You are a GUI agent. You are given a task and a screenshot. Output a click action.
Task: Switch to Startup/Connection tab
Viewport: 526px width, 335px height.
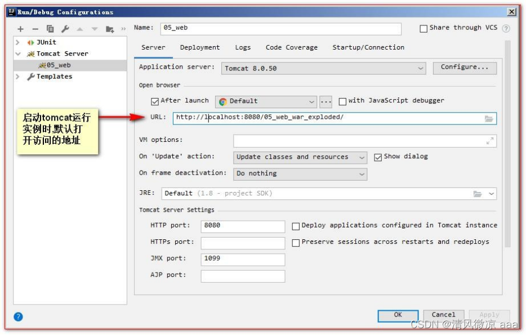[x=368, y=48]
